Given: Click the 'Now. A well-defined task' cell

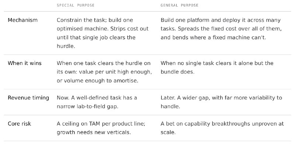Looking at the screenshot, I should point(97,102).
